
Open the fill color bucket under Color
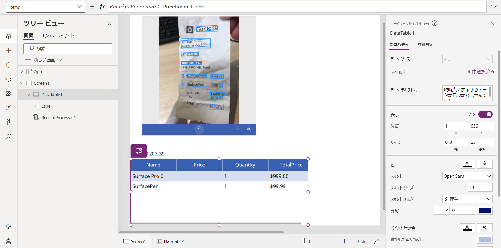[485, 164]
